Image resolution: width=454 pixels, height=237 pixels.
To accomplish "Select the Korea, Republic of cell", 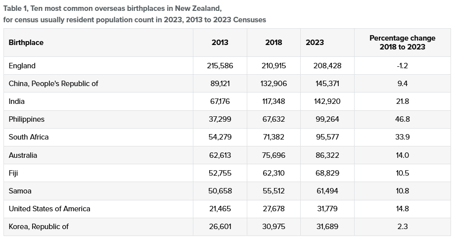I will (x=39, y=227).
